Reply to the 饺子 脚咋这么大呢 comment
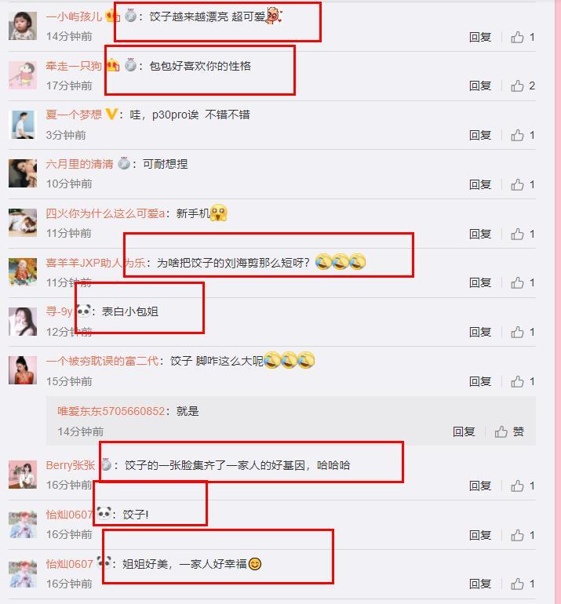Screen dimensions: 561x604 [479, 381]
